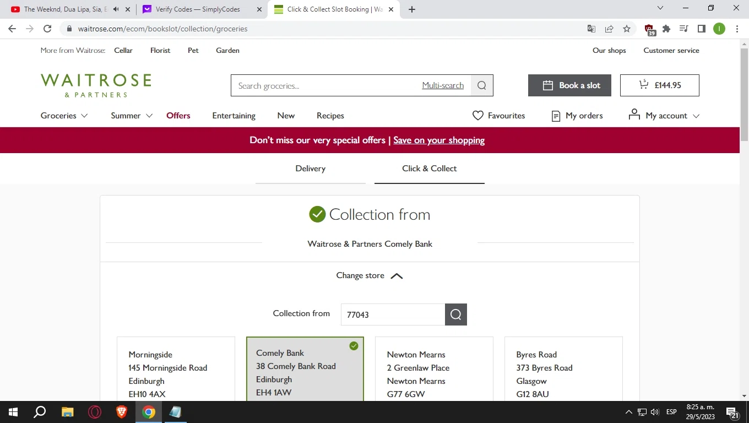This screenshot has height=423, width=749.
Task: Open the browser extensions puzzle icon
Action: (666, 29)
